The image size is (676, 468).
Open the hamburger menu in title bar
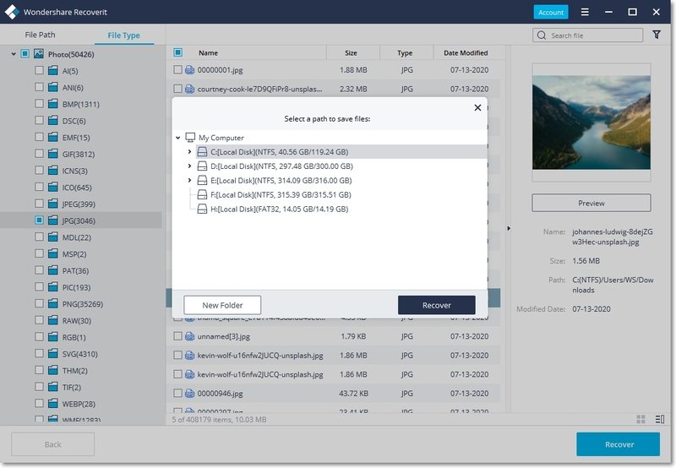586,13
